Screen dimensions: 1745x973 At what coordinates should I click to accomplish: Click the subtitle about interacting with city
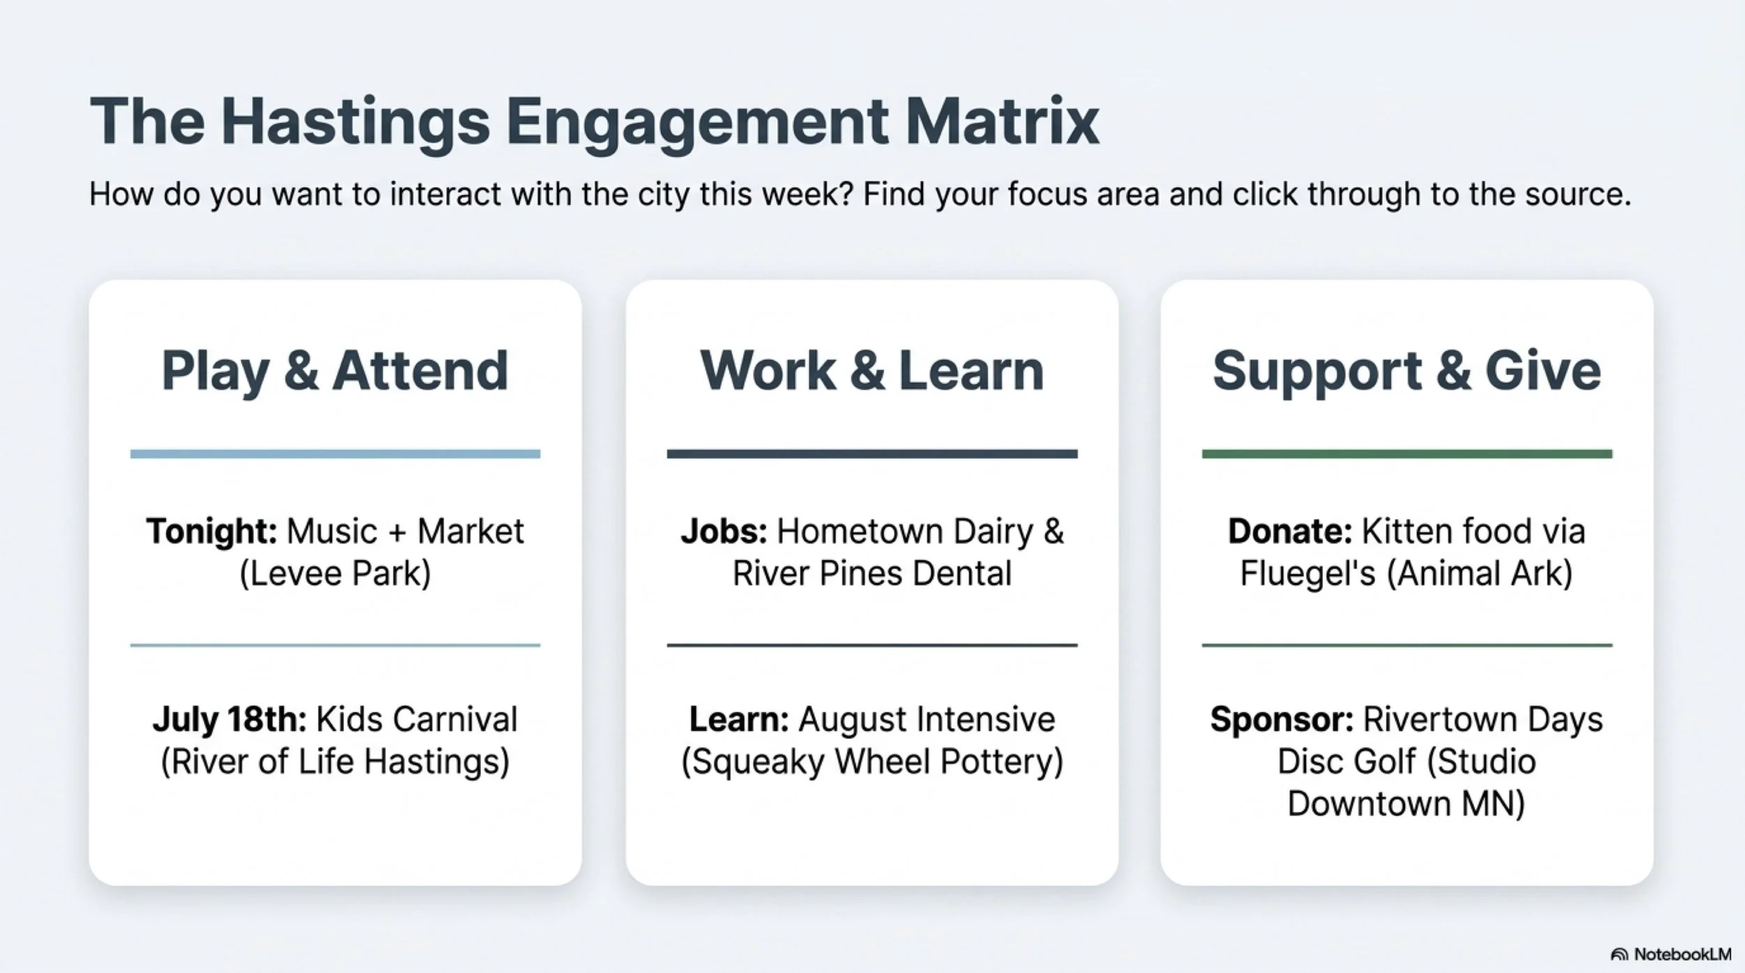point(860,194)
